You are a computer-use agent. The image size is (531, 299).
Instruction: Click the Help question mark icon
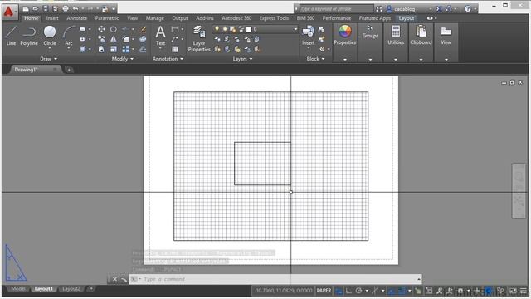pyautogui.click(x=468, y=9)
